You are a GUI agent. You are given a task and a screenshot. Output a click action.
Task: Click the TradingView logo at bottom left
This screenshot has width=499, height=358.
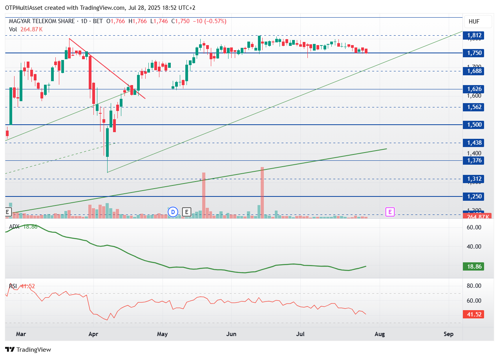click(28, 349)
